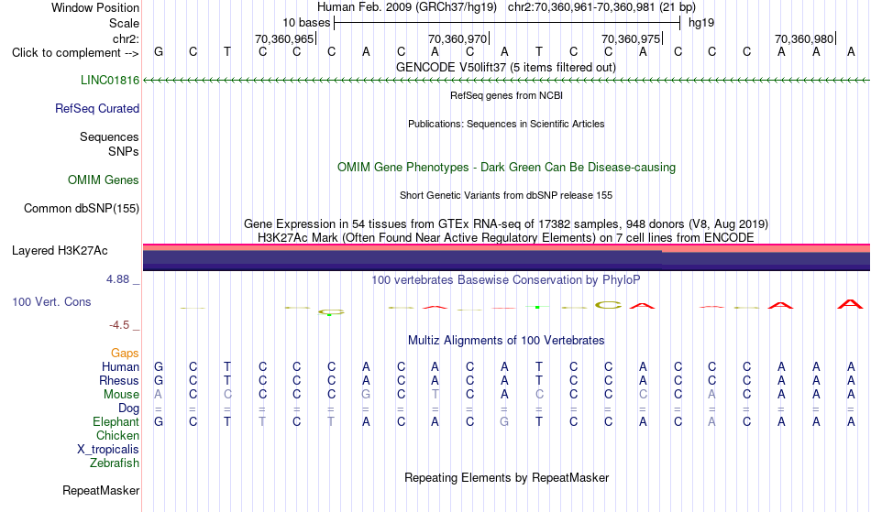Click the tall C letter in PhyloP track

pyautogui.click(x=608, y=304)
